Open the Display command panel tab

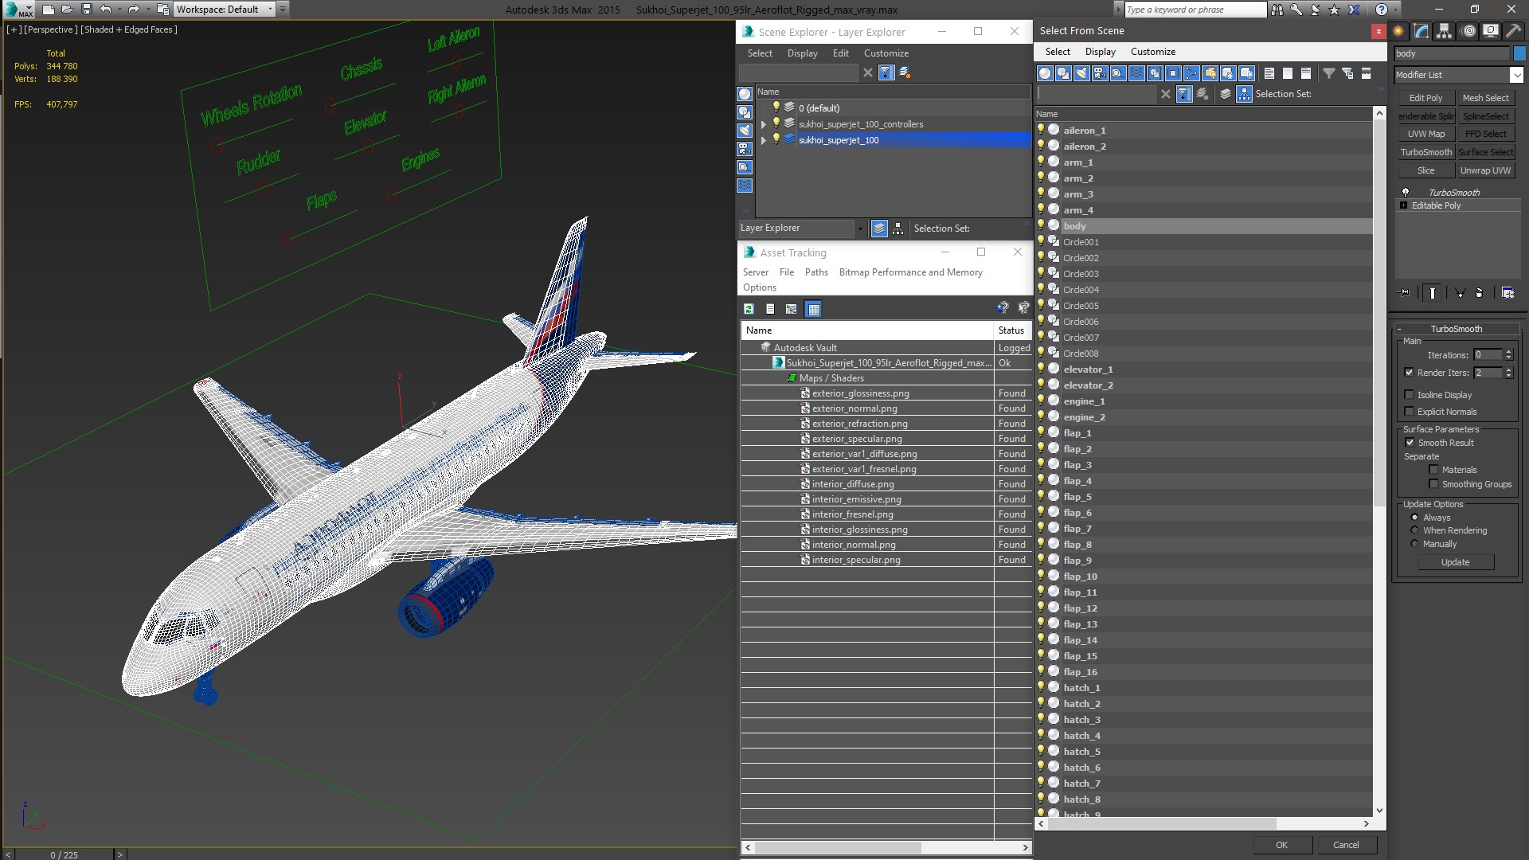[x=1491, y=31]
